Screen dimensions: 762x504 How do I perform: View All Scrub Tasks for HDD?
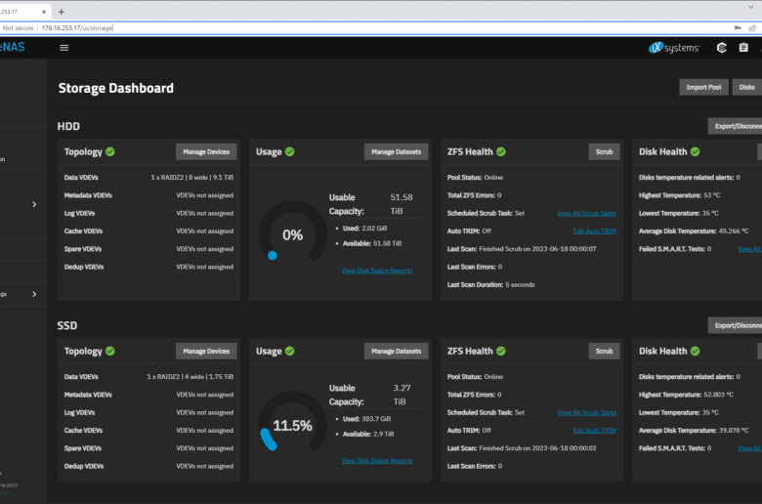click(586, 213)
